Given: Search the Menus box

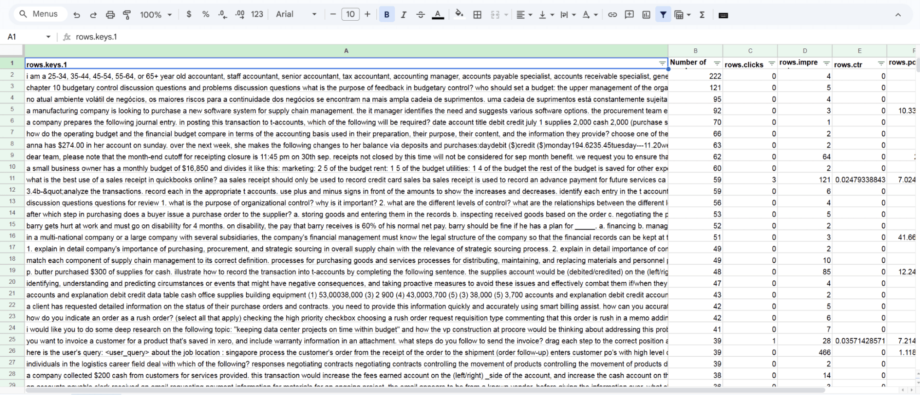Looking at the screenshot, I should [39, 14].
